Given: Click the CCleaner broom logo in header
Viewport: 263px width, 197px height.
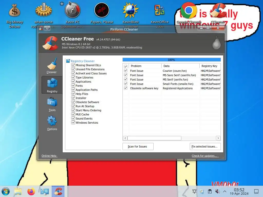Looking at the screenshot, I should pos(50,43).
